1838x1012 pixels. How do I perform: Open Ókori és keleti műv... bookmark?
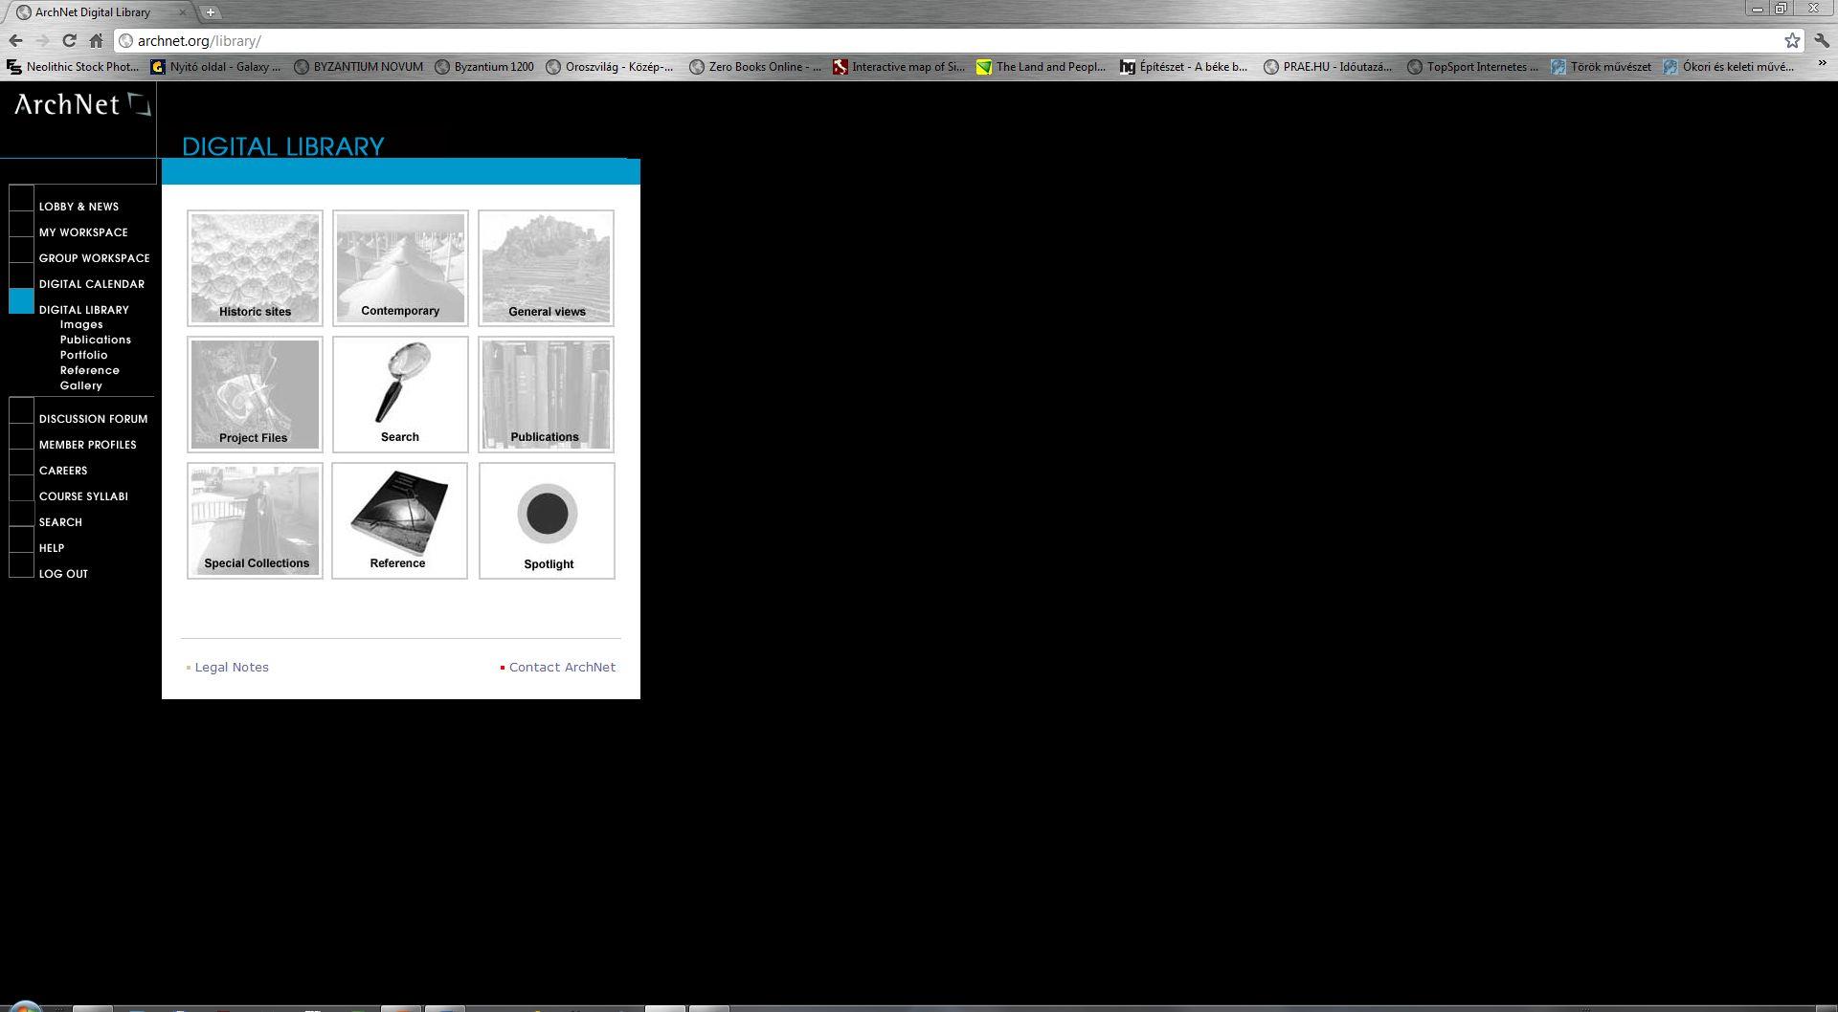(x=1729, y=67)
